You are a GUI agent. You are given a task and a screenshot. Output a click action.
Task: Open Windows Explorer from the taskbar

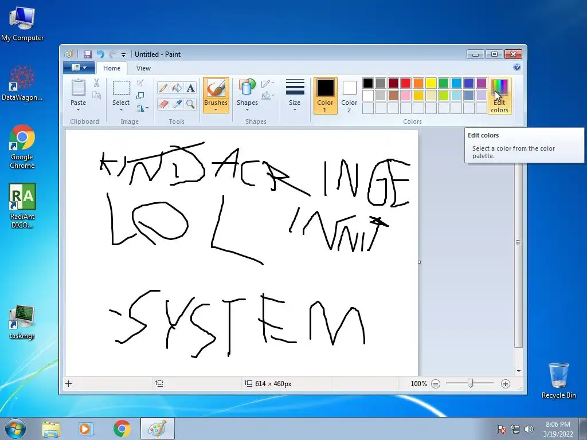tap(51, 429)
